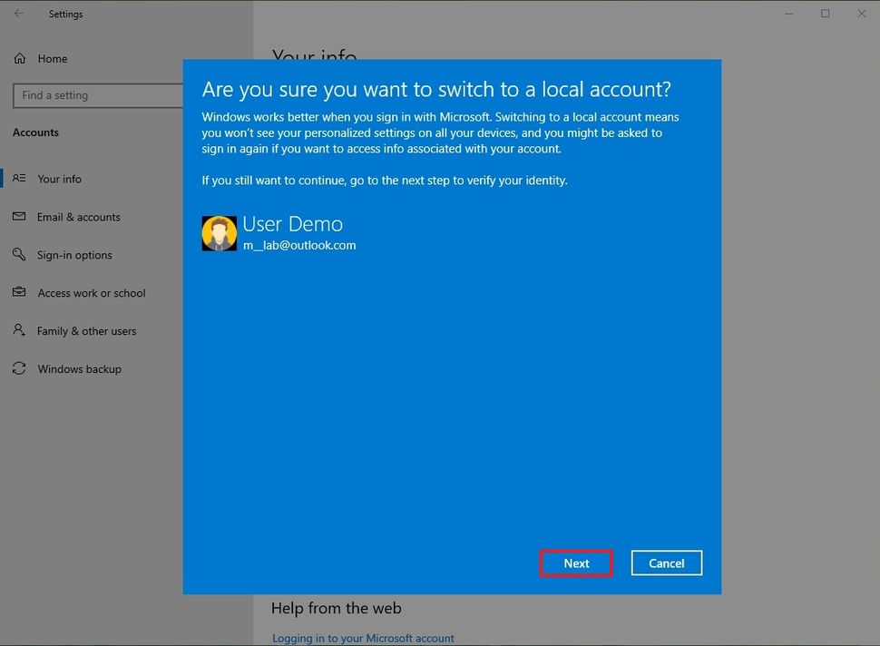This screenshot has height=646, width=880.
Task: Click the Windows backup sync icon
Action: coord(19,368)
